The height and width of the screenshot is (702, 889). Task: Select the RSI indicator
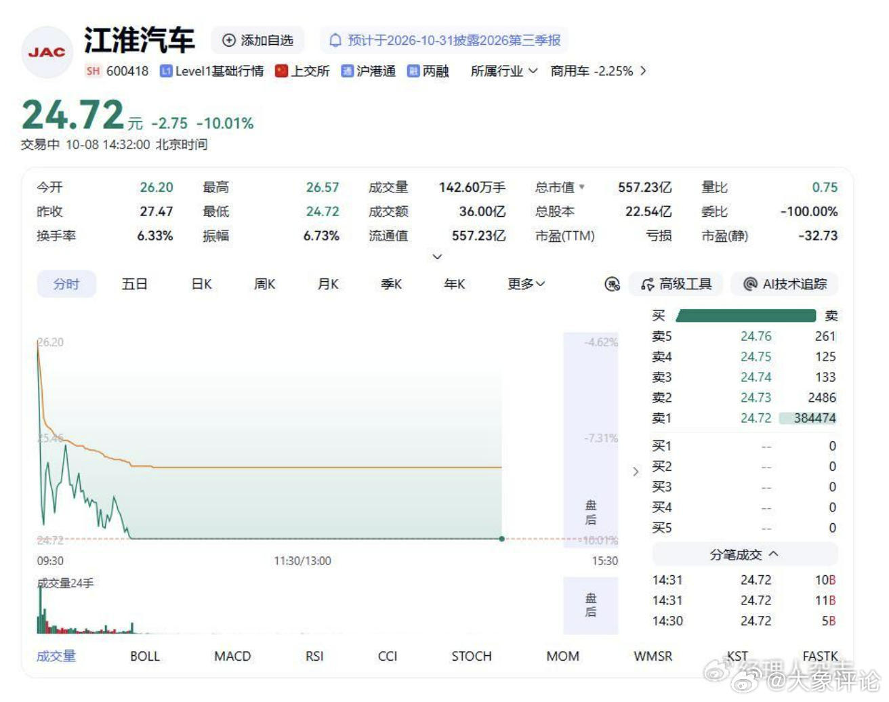(x=314, y=656)
